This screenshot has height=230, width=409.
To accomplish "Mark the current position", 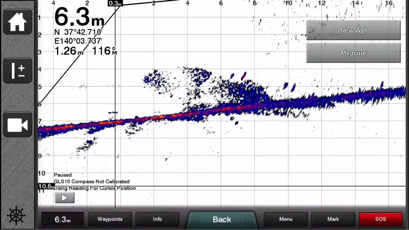I will pos(333,219).
